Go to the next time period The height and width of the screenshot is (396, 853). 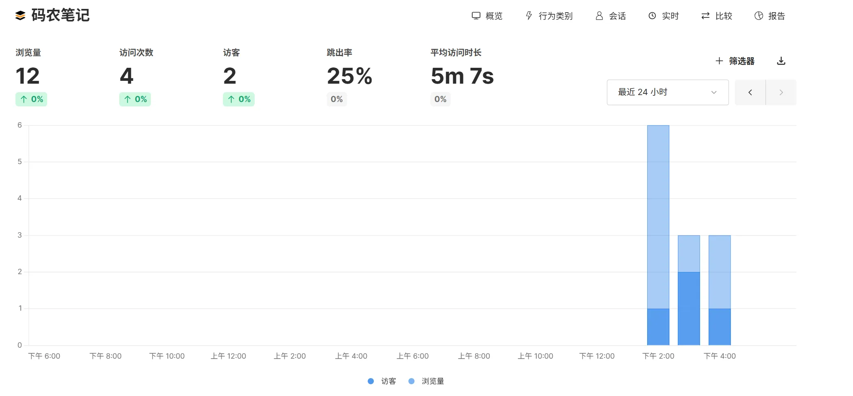coord(781,93)
